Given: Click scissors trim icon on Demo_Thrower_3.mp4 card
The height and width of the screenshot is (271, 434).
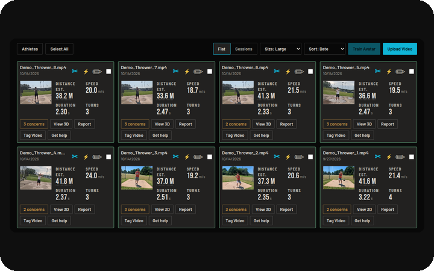Looking at the screenshot, I should click(x=176, y=157).
